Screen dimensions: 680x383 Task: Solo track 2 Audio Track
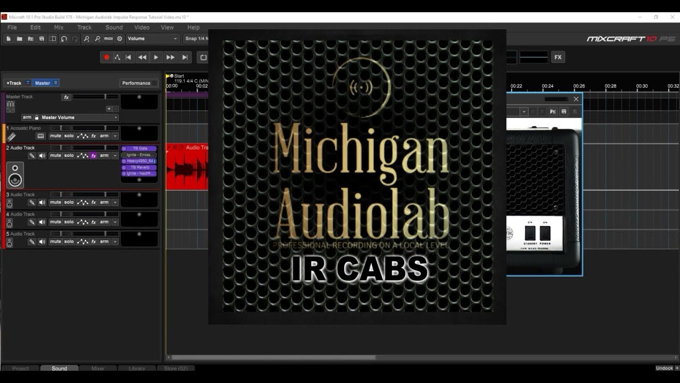pyautogui.click(x=69, y=156)
